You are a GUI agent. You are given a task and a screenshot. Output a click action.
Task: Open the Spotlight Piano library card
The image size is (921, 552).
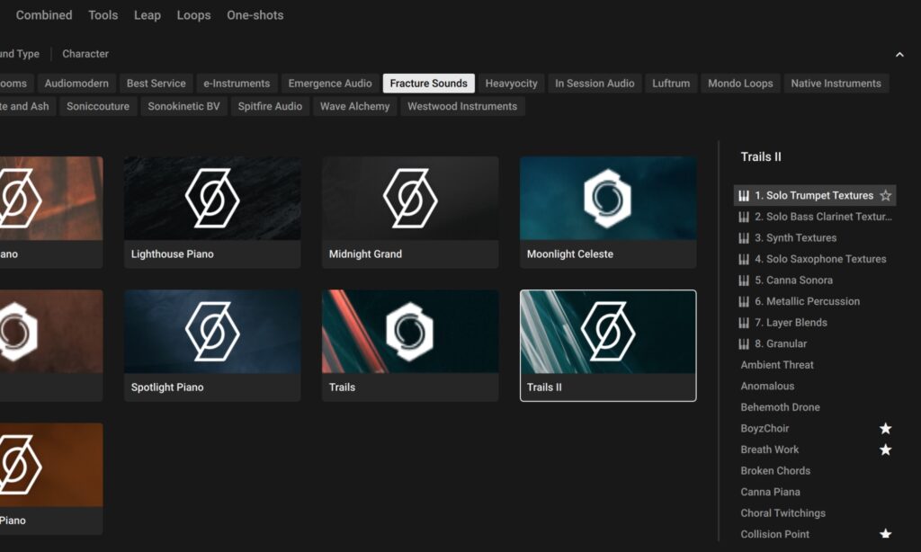coord(212,346)
